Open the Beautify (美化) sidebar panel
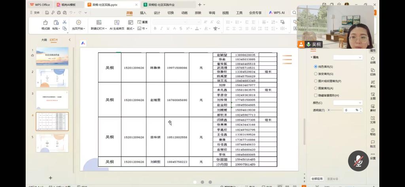405x187 pixels. click(x=373, y=83)
